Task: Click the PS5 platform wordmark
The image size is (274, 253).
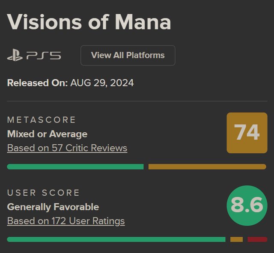Action: pos(44,56)
